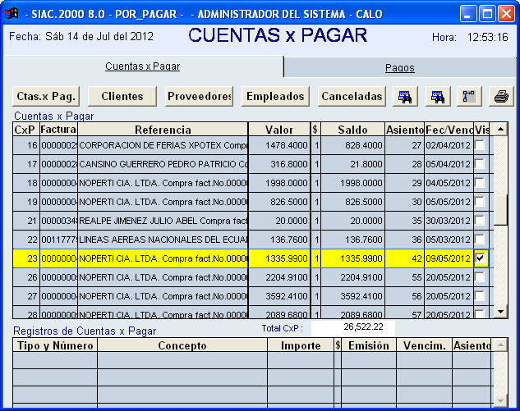Show Canceladas accounts
Image resolution: width=520 pixels, height=411 pixels.
point(352,96)
